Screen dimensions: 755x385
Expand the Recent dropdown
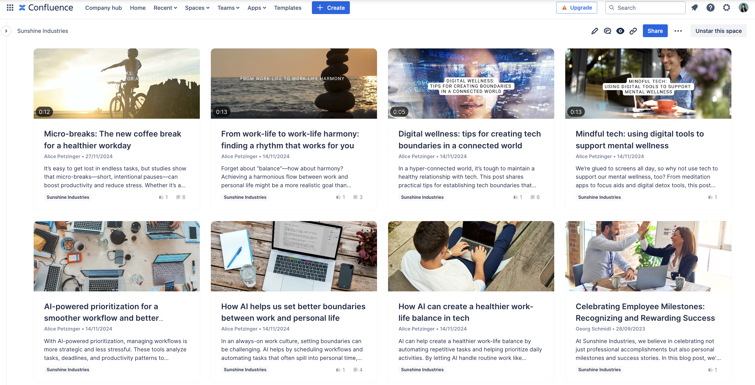click(165, 8)
